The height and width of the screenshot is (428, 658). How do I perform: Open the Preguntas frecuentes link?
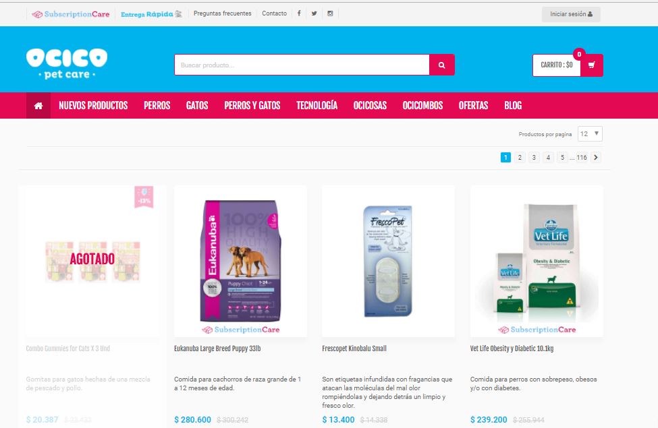(x=223, y=13)
